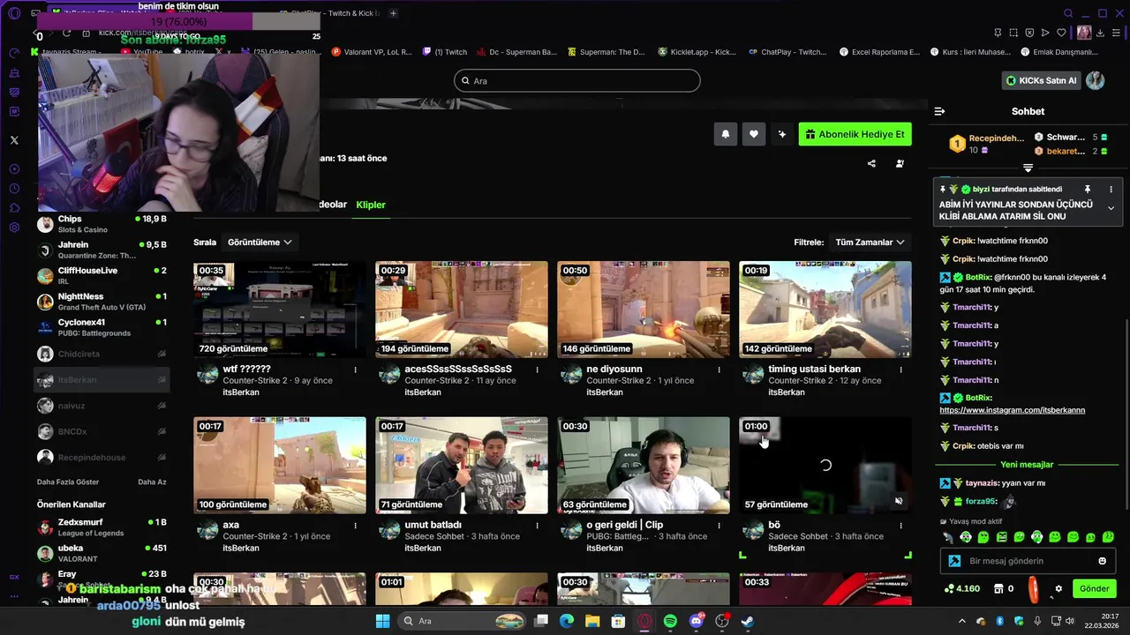This screenshot has height=635, width=1130.
Task: Open the Instagram link in chat
Action: click(1012, 410)
